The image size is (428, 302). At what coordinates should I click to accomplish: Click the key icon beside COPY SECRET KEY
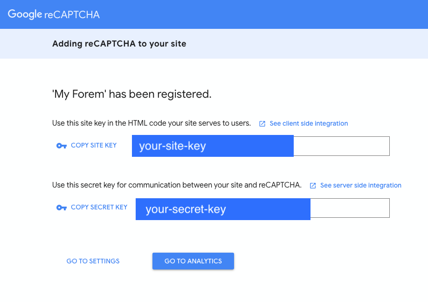61,208
